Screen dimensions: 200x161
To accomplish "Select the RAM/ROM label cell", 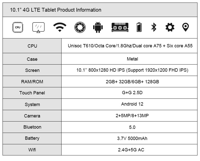I will [32, 82].
